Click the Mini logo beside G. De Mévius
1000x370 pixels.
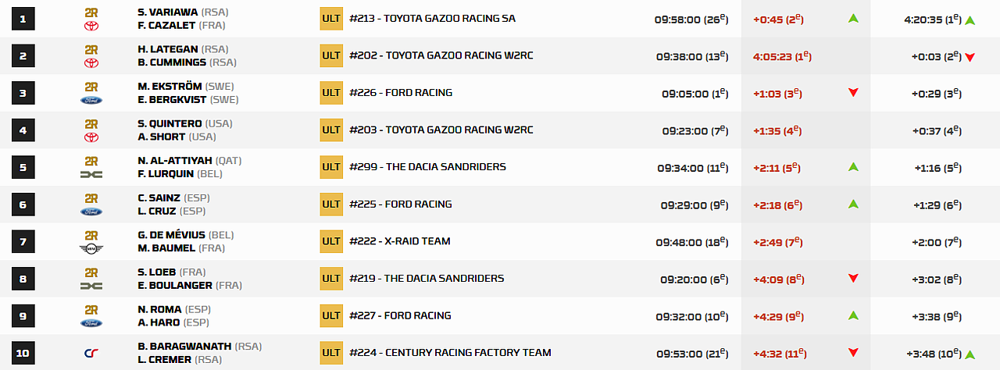click(x=91, y=249)
